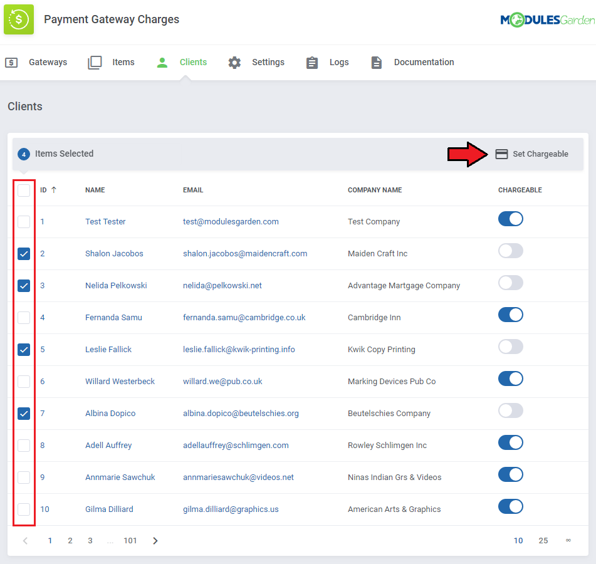596x564 pixels.
Task: Check the box for Adell Auffrey row
Action: click(24, 445)
